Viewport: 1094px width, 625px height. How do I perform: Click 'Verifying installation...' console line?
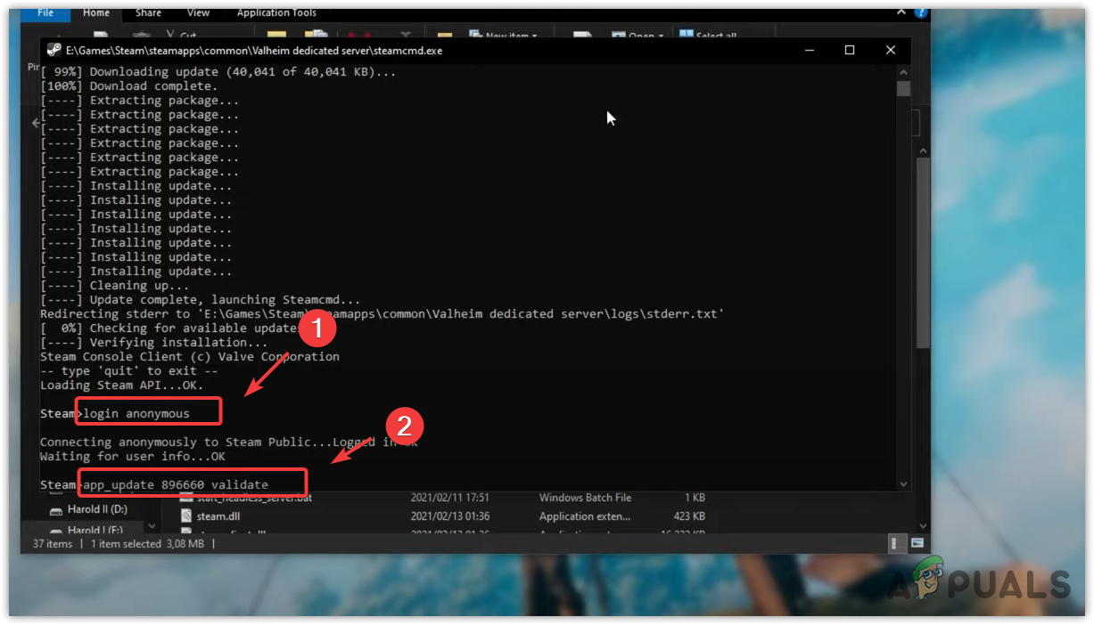point(154,343)
